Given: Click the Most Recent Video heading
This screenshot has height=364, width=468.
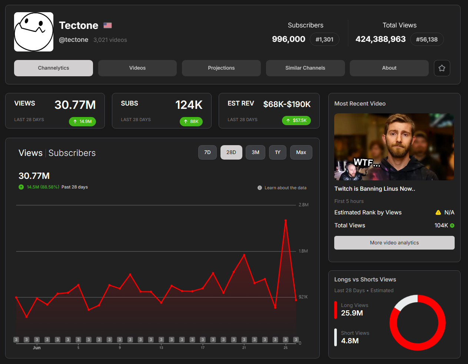Looking at the screenshot, I should click(360, 104).
